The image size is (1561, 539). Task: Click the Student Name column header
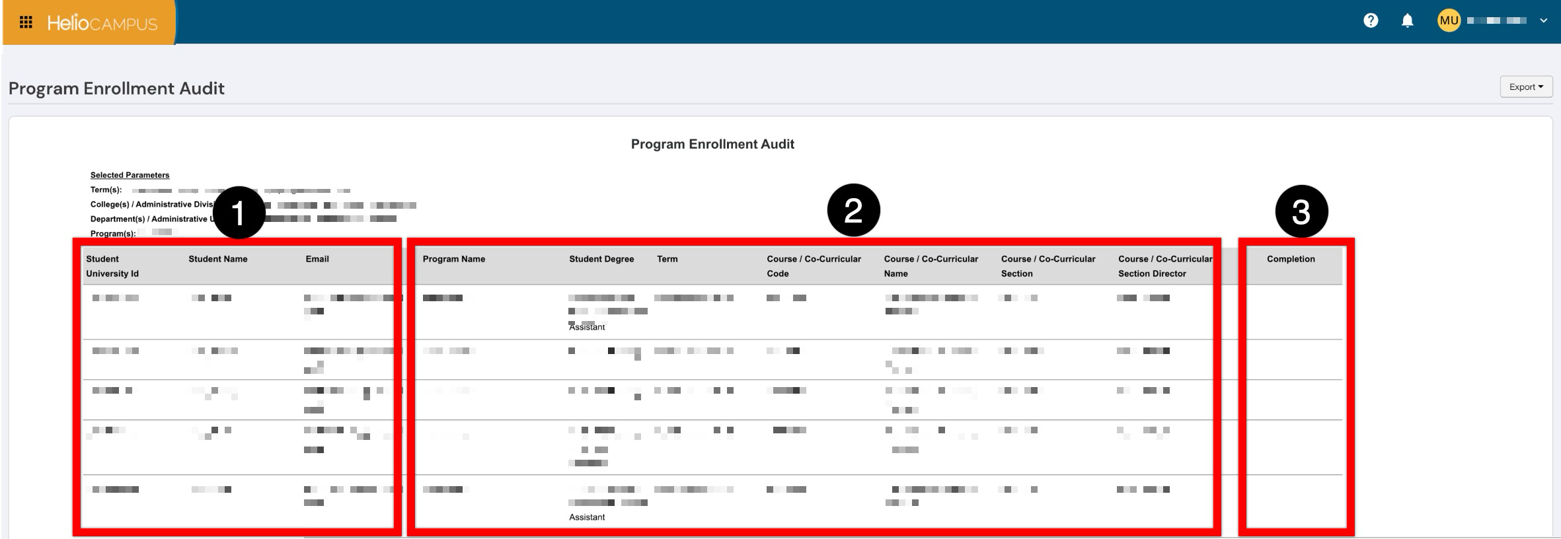217,259
